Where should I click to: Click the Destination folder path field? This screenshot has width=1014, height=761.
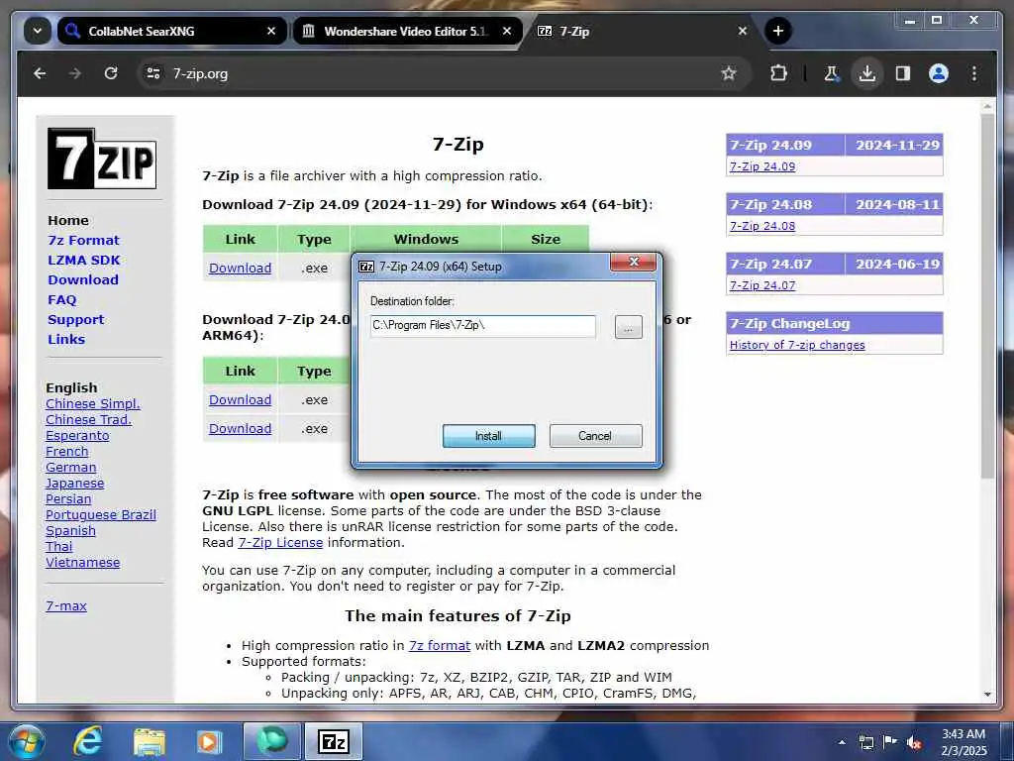pos(483,325)
